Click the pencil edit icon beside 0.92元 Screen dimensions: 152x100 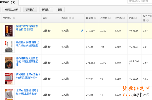82,30
